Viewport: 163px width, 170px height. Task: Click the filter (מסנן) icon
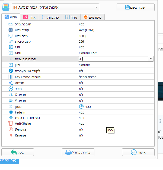11,106
